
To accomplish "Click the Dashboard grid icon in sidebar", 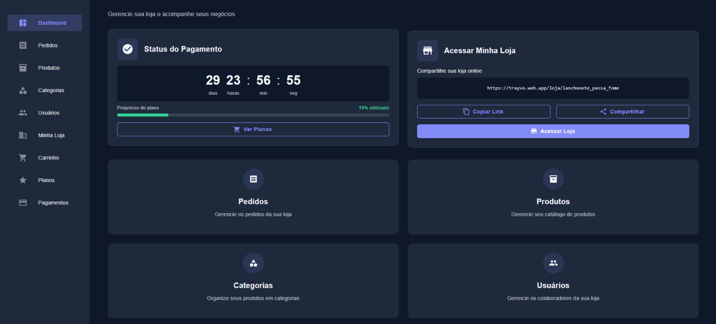I will (23, 23).
